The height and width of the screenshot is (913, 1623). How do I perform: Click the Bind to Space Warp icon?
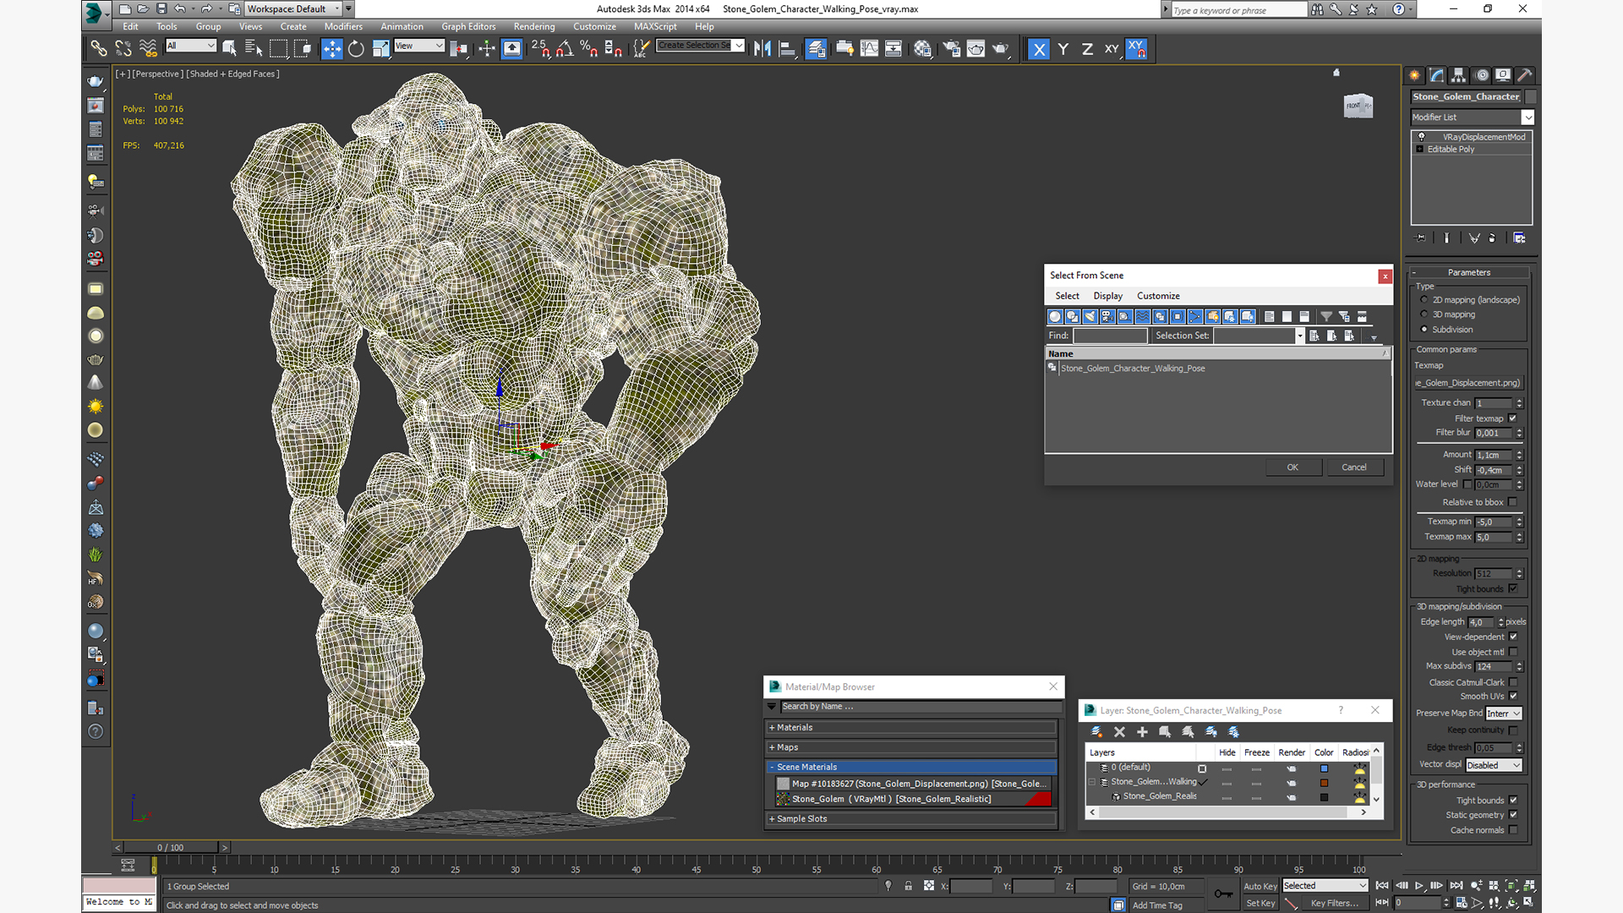pyautogui.click(x=148, y=49)
